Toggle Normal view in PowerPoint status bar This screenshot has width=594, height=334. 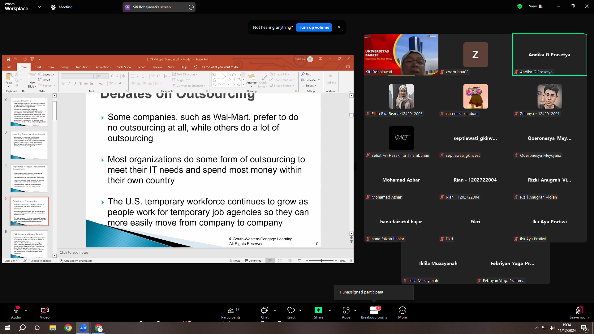click(270, 261)
